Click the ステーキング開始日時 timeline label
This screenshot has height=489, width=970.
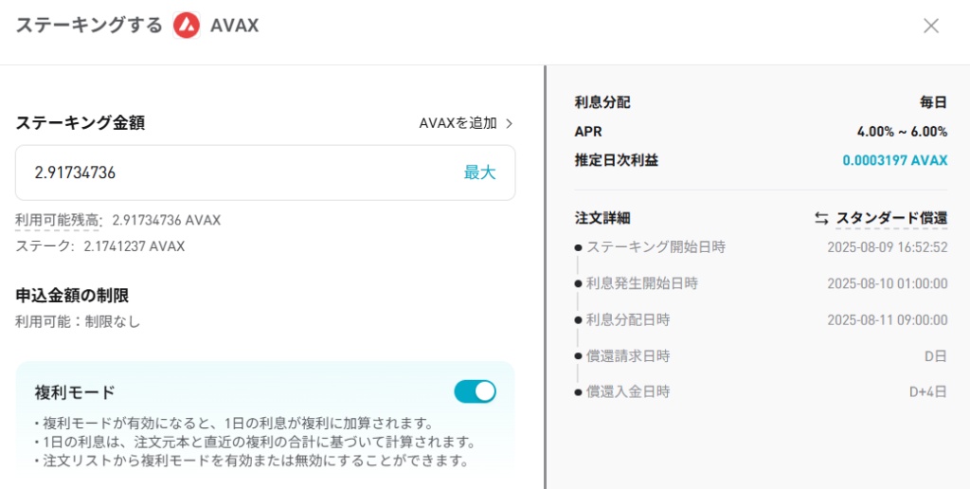coord(656,247)
